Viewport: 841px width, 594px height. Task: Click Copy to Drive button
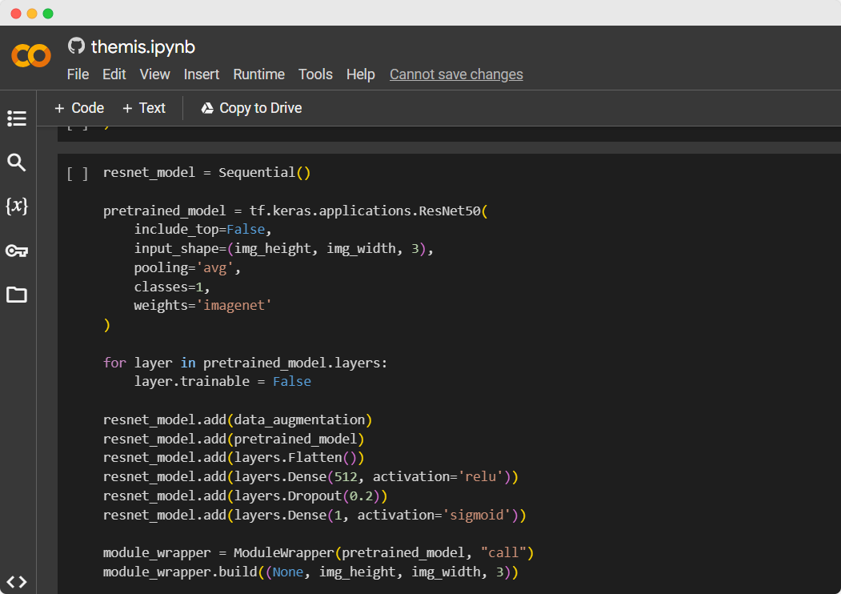(251, 108)
